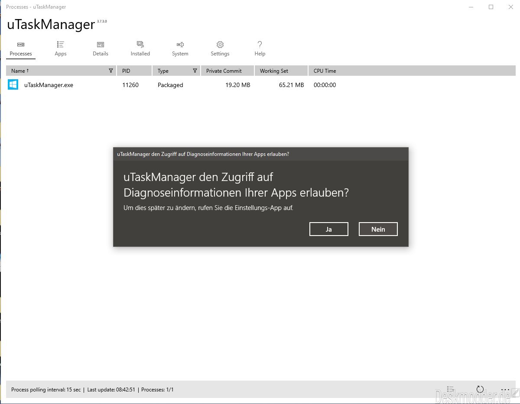Viewport: 520px width, 404px height.
Task: Open the System tab
Action: tap(180, 49)
